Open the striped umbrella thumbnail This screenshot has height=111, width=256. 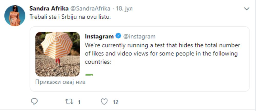[57, 54]
